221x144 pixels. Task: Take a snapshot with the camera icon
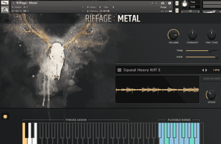pyautogui.click(x=163, y=3)
